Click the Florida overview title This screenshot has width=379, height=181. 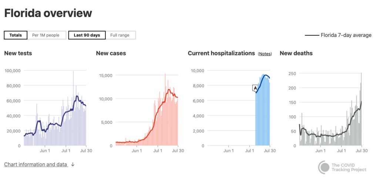(48, 13)
